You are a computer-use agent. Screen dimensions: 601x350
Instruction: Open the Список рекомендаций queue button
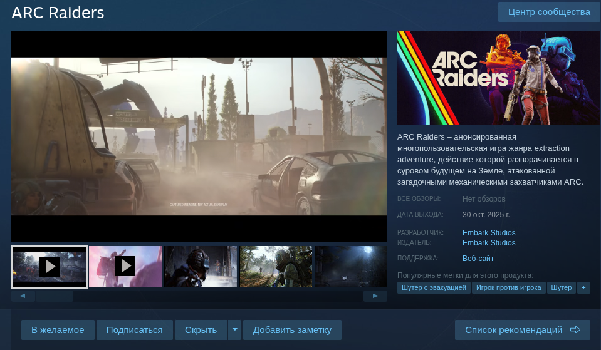pos(523,330)
